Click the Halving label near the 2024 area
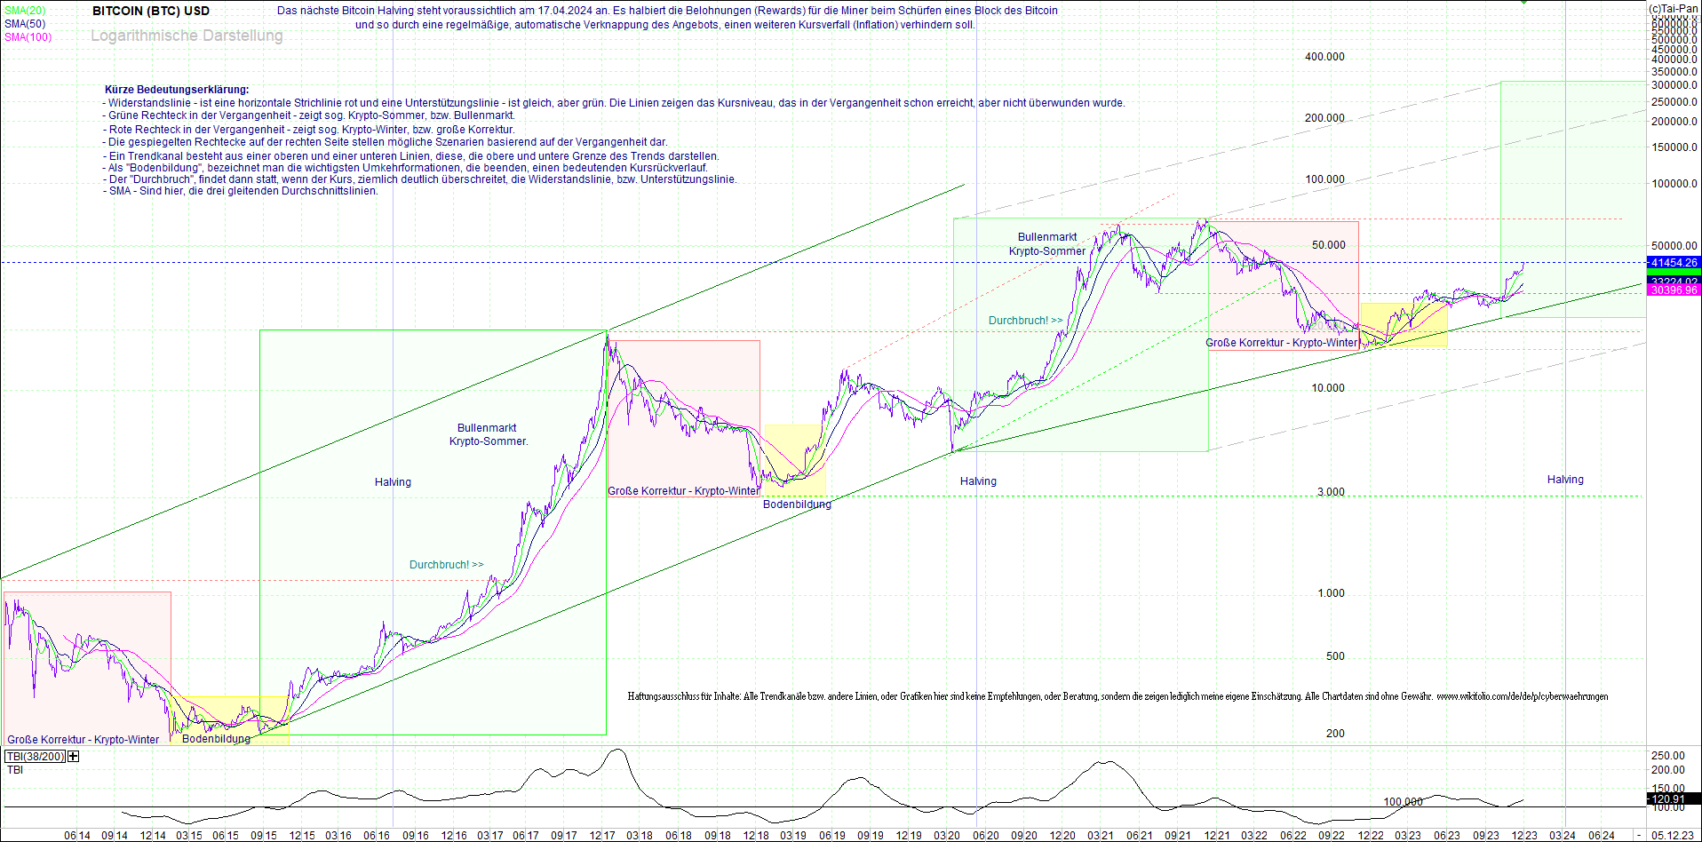The height and width of the screenshot is (842, 1702). [x=1565, y=479]
